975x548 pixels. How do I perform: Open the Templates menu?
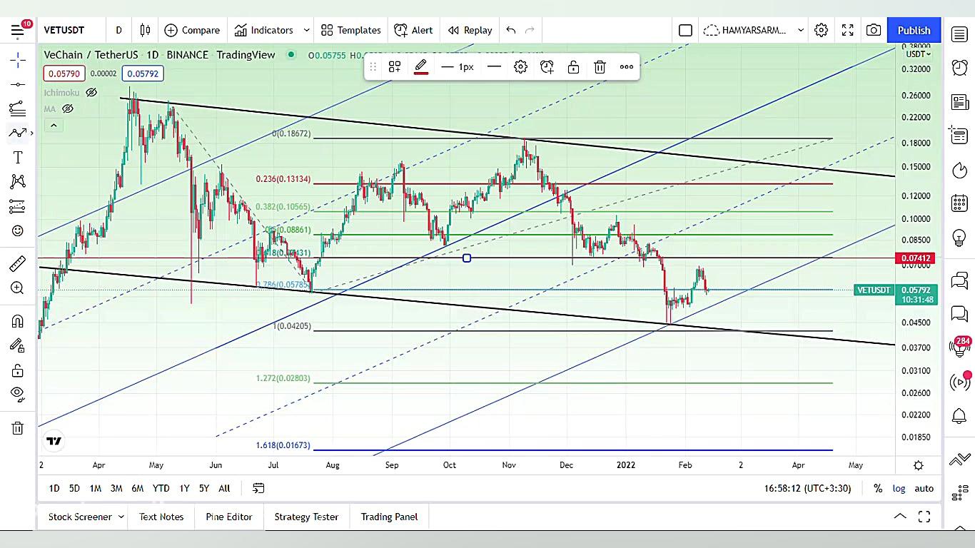pyautogui.click(x=350, y=30)
